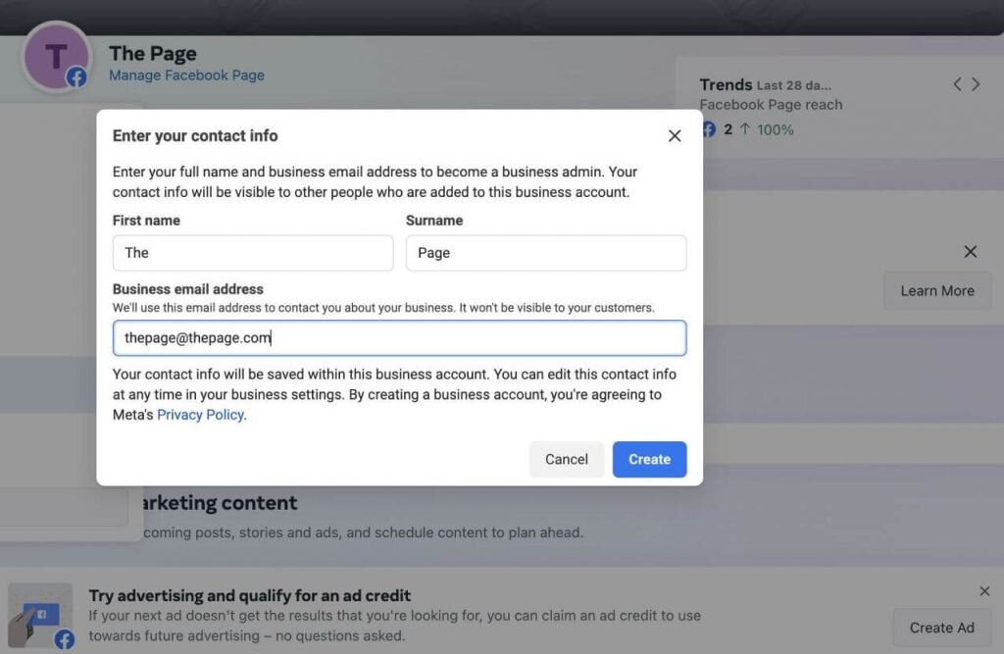Screen dimensions: 1004x654
Task: Click the Learn More button
Action: (x=937, y=291)
